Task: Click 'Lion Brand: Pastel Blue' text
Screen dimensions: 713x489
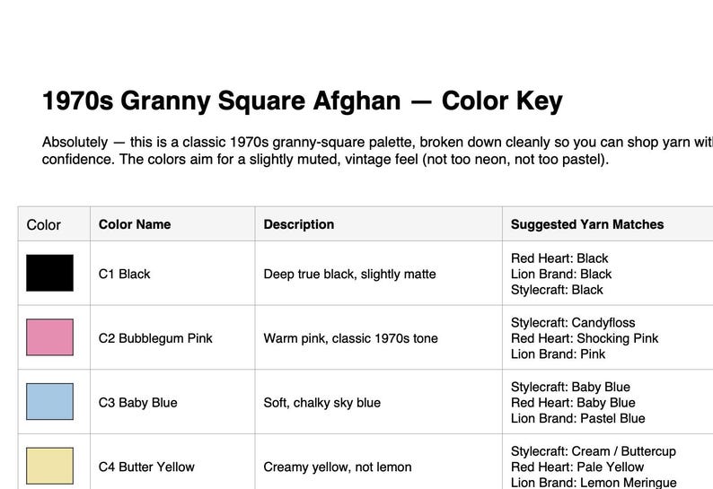Action: click(x=578, y=418)
